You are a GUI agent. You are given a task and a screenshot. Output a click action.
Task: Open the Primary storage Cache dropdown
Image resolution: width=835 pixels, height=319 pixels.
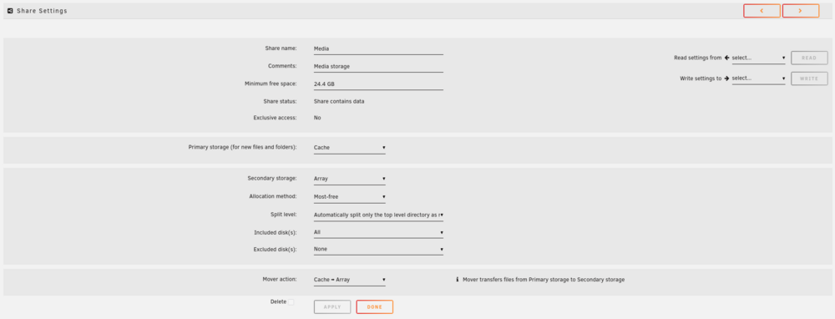pyautogui.click(x=349, y=148)
